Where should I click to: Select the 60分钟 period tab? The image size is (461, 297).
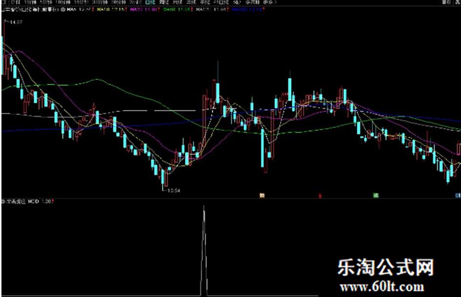point(118,2)
